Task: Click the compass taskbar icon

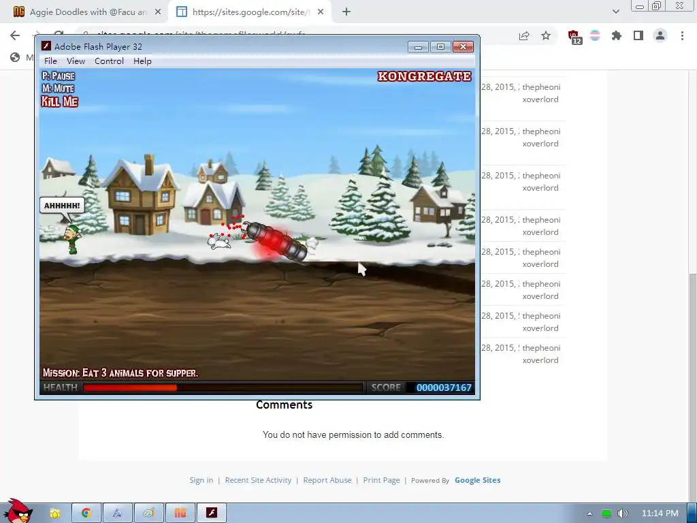Action: 117,513
